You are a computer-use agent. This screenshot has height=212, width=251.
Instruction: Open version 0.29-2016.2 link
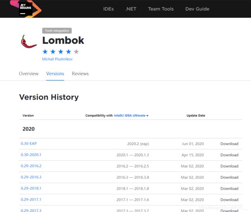click(31, 166)
